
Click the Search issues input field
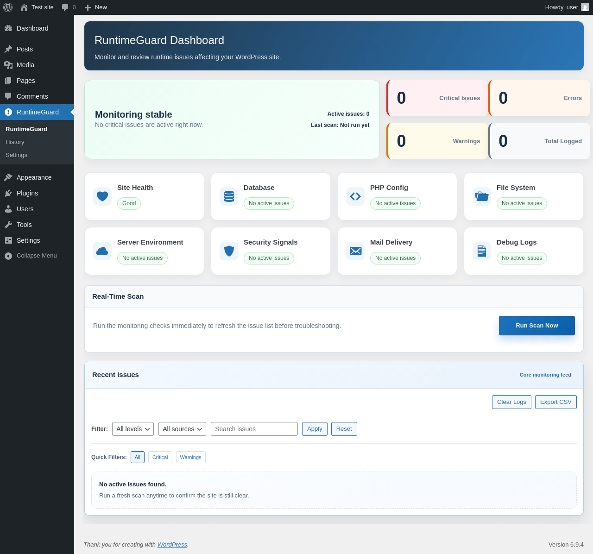[254, 429]
